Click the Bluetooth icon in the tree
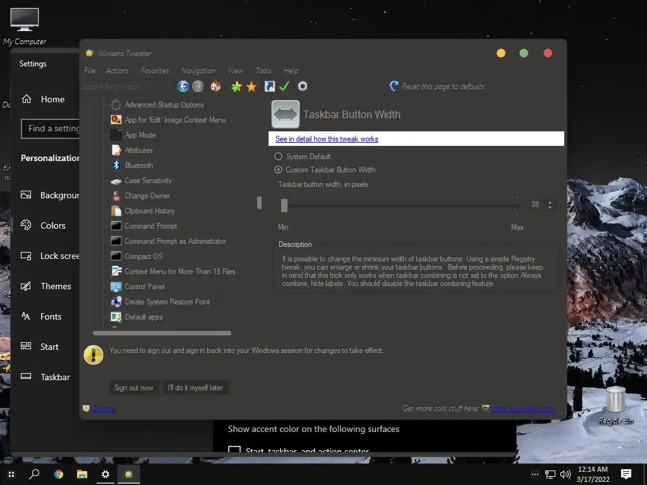 116,165
